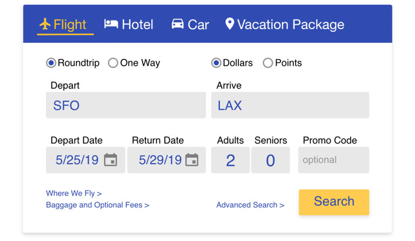Click the Depart airport field showing SFO
The image size is (415, 241).
coord(126,105)
